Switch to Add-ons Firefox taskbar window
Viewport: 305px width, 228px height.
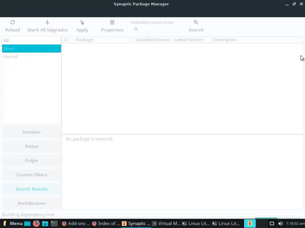coord(76,224)
